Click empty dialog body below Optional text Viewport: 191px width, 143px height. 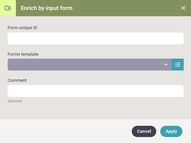click(95, 111)
